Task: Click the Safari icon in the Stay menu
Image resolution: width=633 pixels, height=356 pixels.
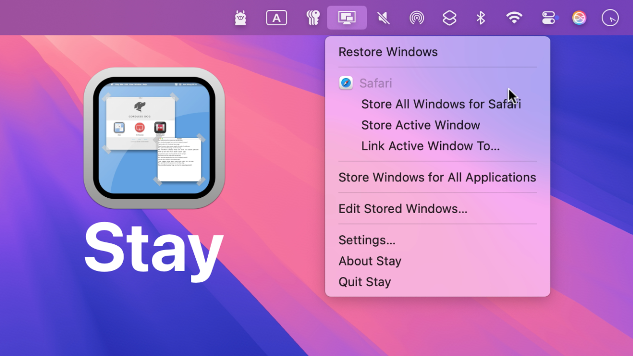Action: pyautogui.click(x=346, y=83)
